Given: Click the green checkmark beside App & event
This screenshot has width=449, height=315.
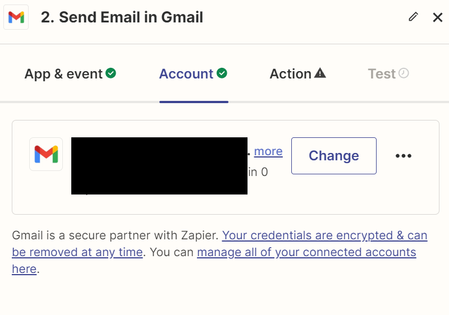Looking at the screenshot, I should 111,73.
